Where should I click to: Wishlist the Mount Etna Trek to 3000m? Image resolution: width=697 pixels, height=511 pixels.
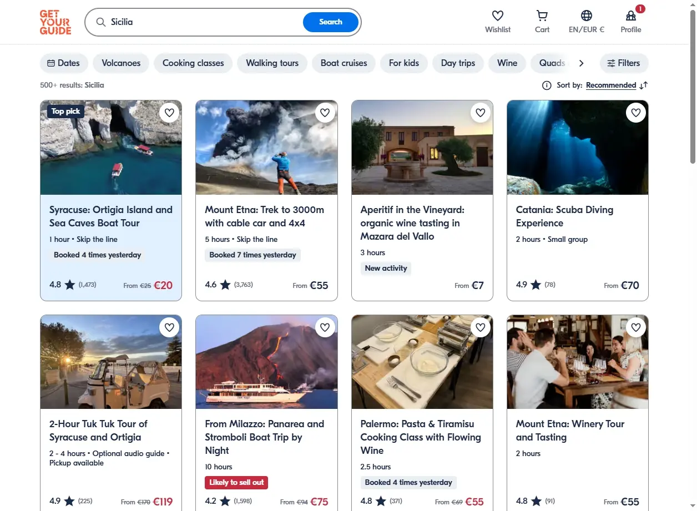[x=325, y=113]
